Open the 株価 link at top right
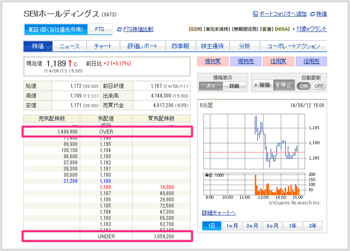 (x=321, y=14)
